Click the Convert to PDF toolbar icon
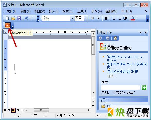This screenshot has height=120, width=151. tap(7, 25)
